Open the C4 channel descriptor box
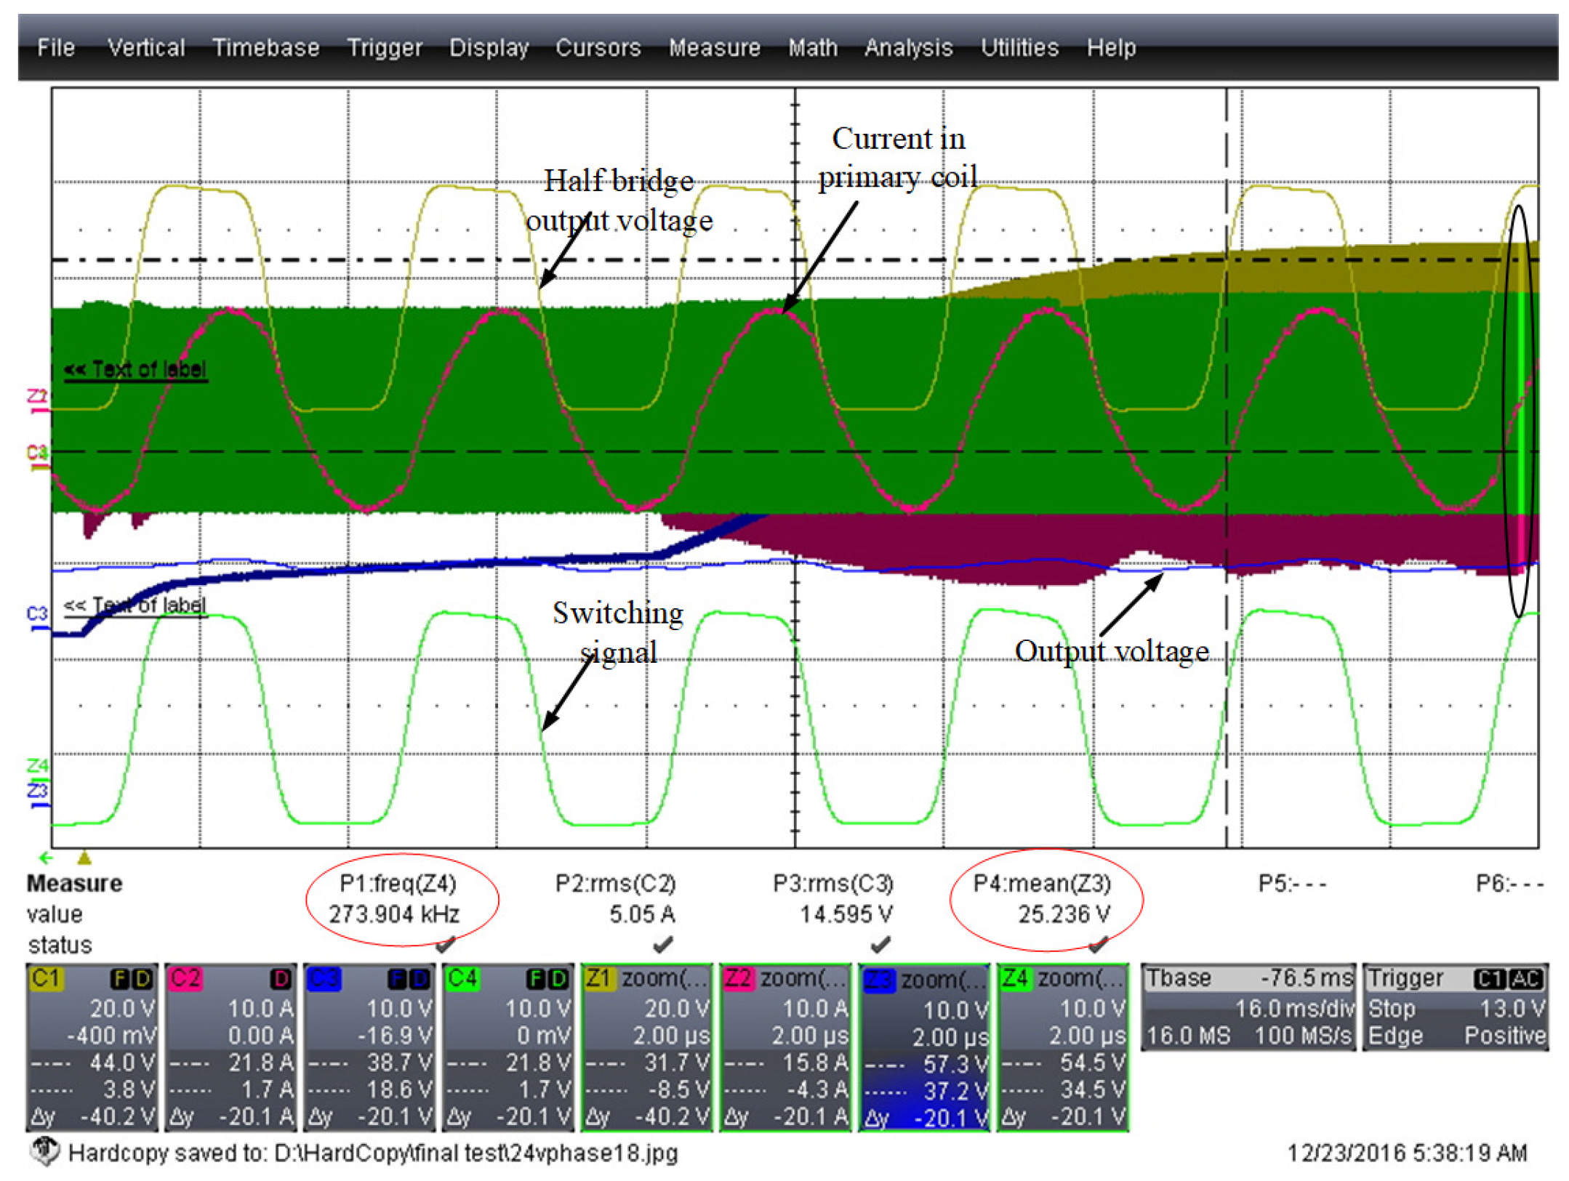 click(508, 1047)
